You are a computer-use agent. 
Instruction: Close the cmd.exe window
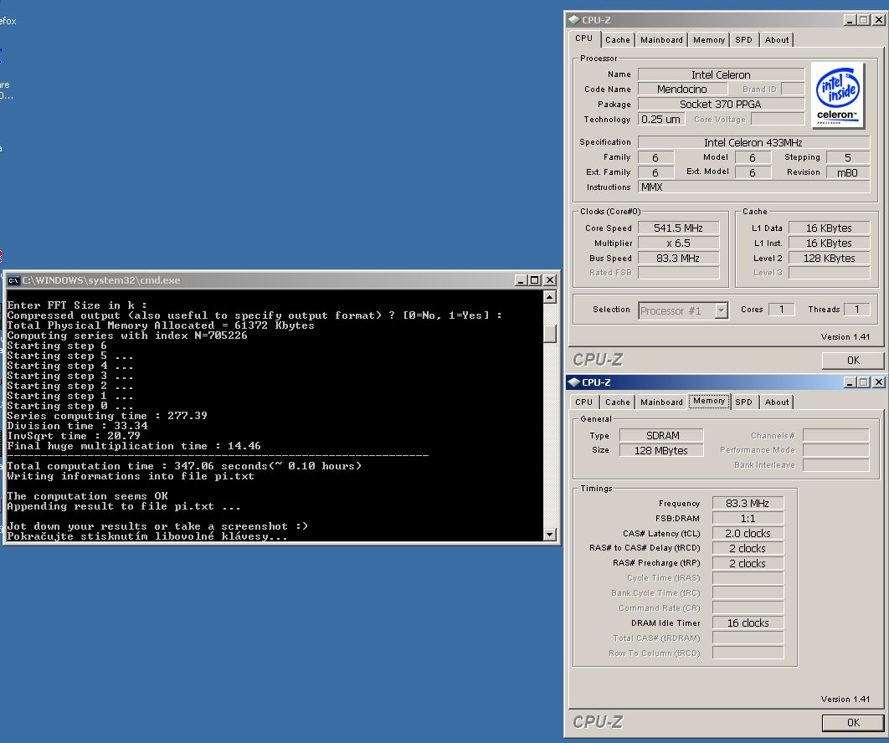pos(549,280)
